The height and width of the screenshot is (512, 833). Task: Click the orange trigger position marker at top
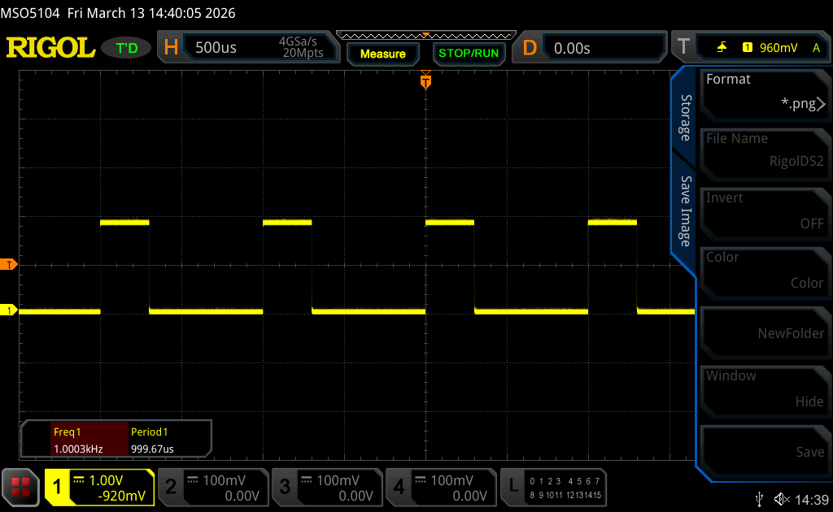tap(425, 81)
